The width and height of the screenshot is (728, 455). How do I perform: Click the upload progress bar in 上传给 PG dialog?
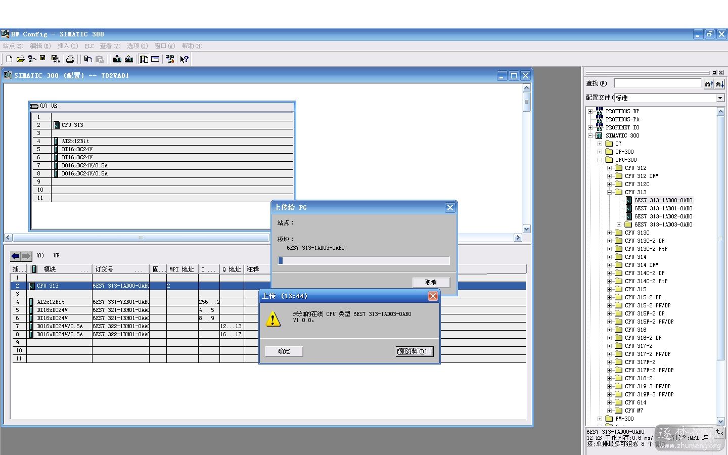coord(363,261)
